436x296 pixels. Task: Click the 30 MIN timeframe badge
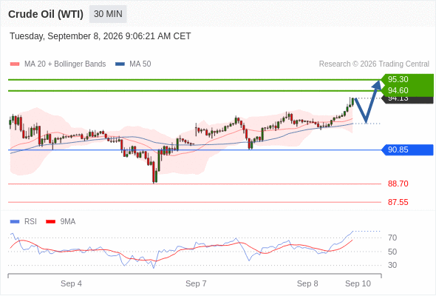coord(108,14)
